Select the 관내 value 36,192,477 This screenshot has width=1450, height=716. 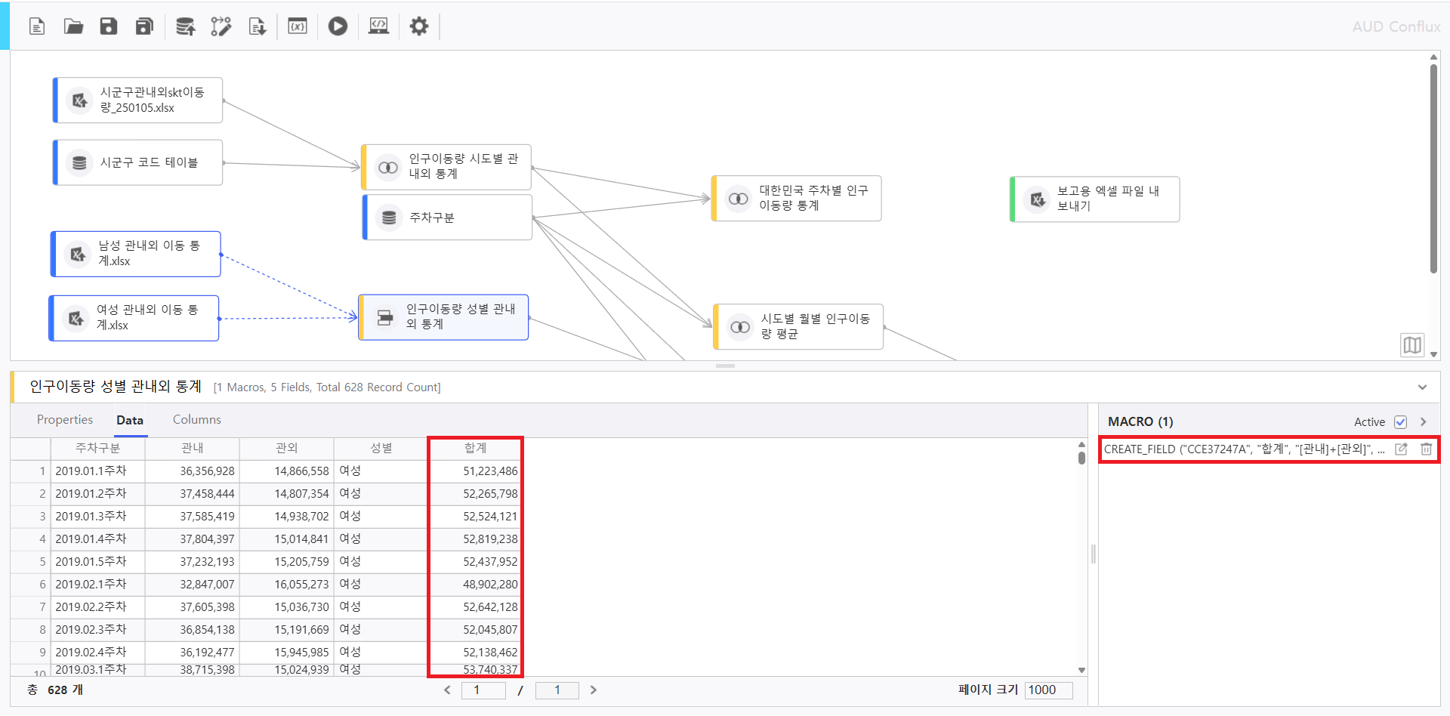point(192,653)
